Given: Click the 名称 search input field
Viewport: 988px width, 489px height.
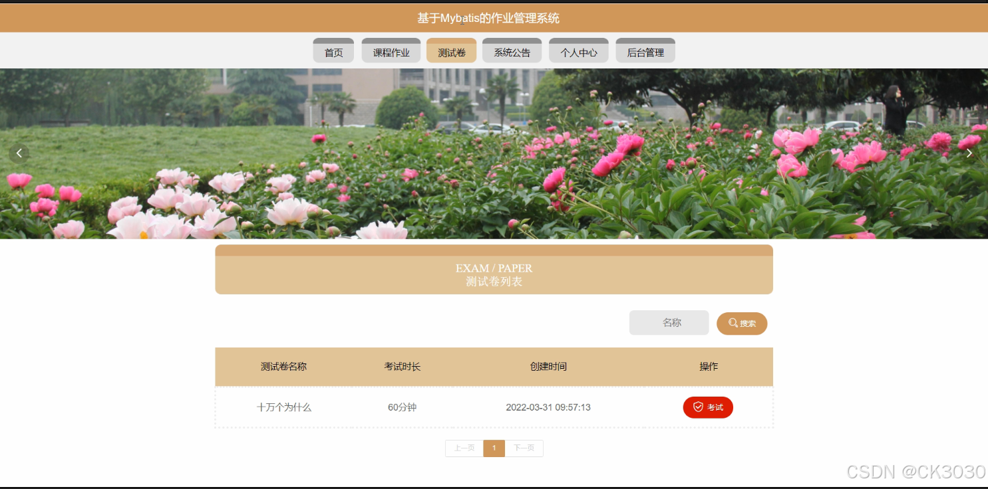Looking at the screenshot, I should click(669, 322).
